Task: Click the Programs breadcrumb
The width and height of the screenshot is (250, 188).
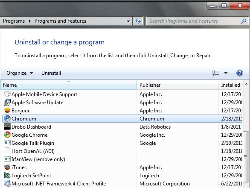Action: coord(14,21)
